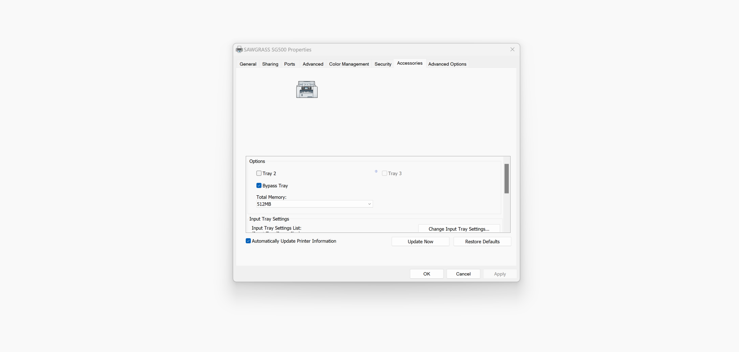Open the Total Memory dropdown
The height and width of the screenshot is (352, 739).
pos(314,204)
